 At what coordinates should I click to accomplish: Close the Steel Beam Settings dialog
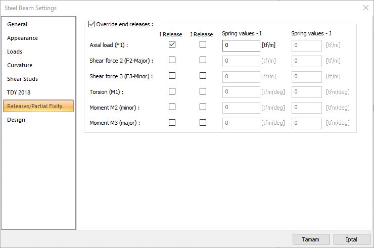pos(366,8)
